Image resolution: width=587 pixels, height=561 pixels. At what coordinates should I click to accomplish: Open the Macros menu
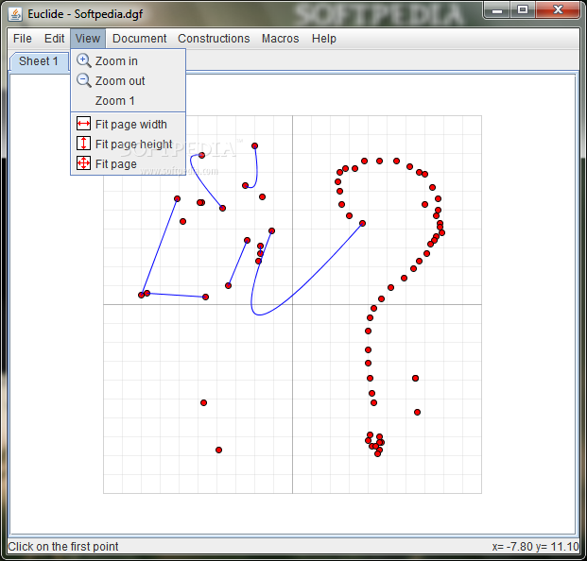coord(281,39)
